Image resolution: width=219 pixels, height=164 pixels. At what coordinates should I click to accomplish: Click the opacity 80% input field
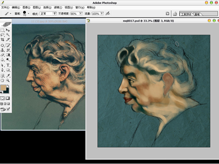point(75,14)
